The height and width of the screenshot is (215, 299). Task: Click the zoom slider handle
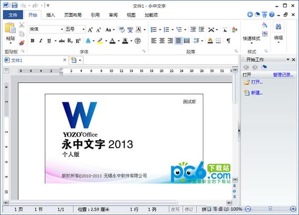coord(270,209)
